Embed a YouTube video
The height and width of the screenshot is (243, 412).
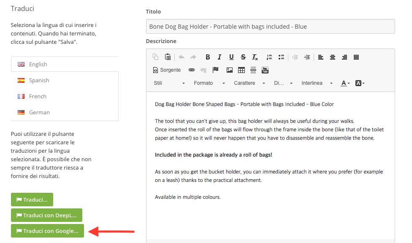(265, 70)
